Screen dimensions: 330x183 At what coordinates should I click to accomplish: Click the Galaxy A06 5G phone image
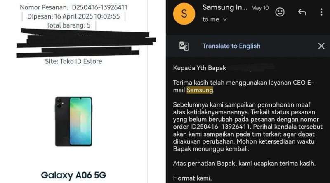click(73, 121)
